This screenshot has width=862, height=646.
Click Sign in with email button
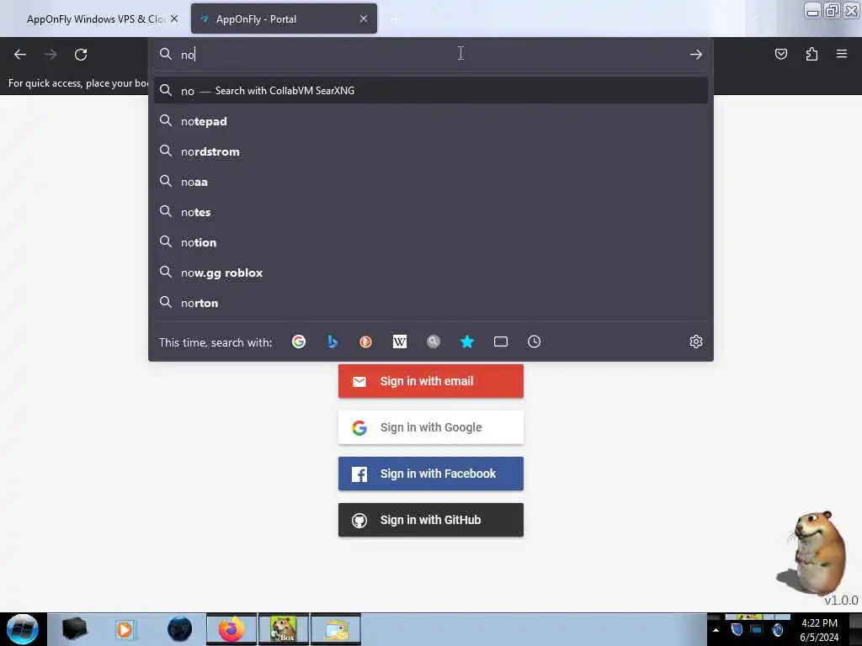430,381
